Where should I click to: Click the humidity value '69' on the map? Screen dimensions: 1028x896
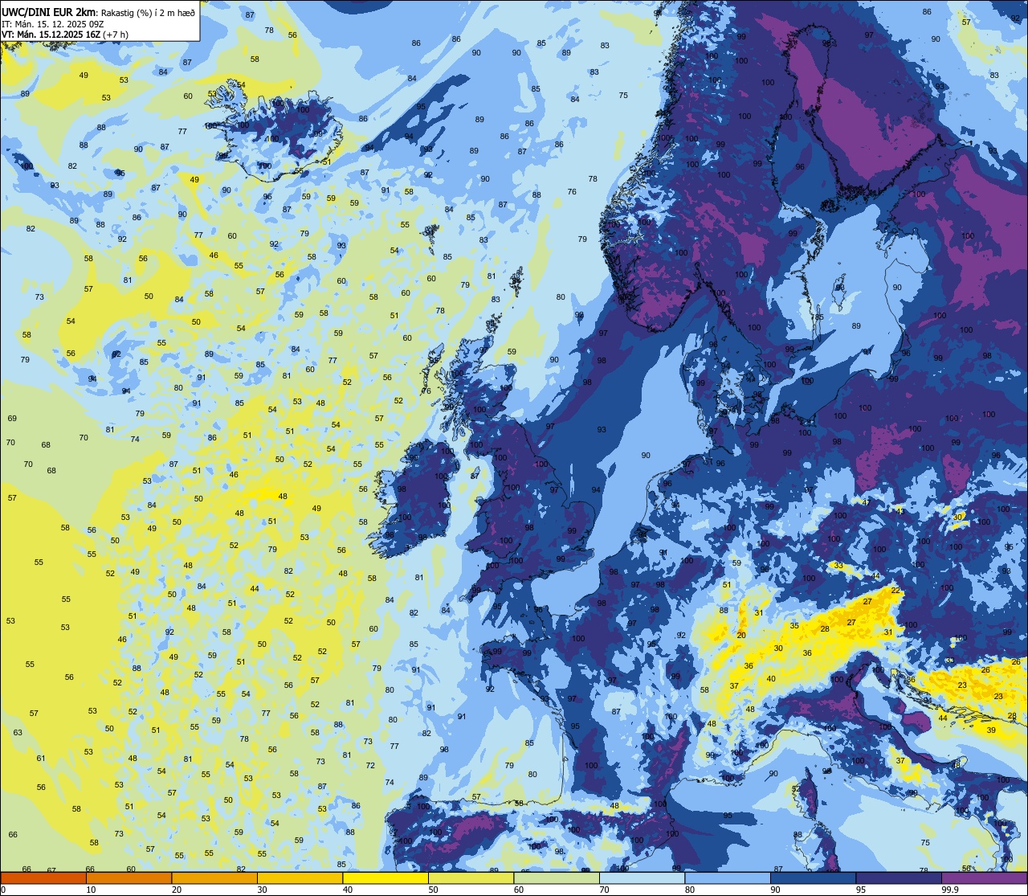[12, 418]
